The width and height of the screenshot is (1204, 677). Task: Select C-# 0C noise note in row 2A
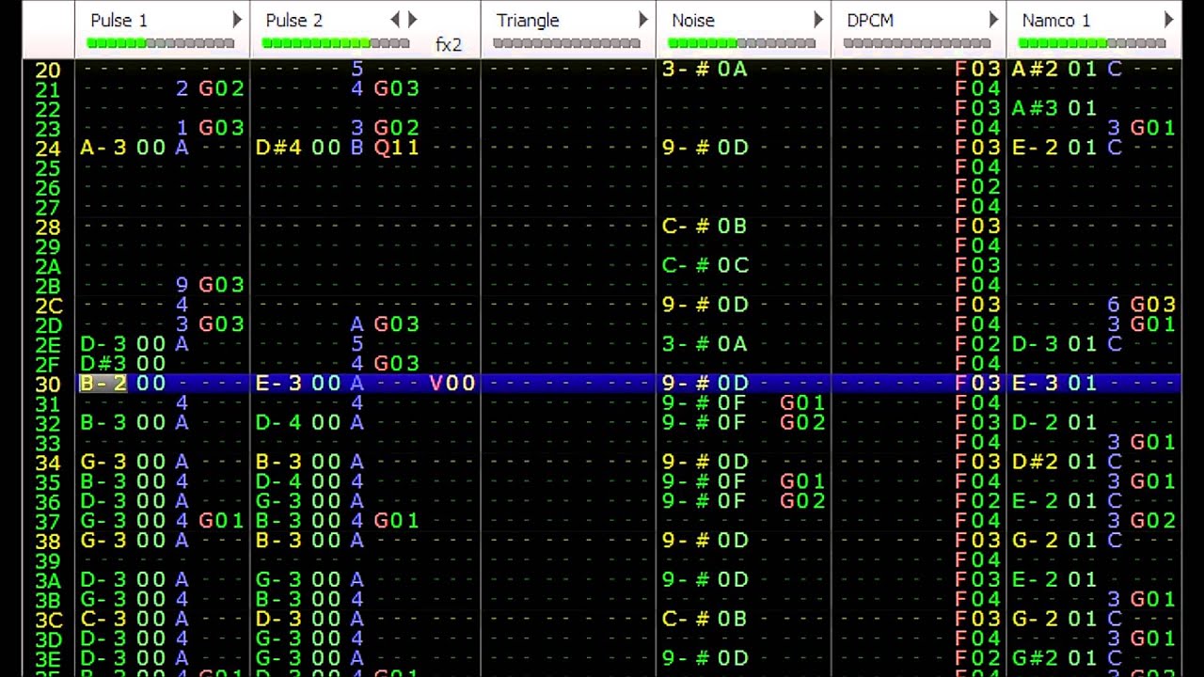coord(705,265)
